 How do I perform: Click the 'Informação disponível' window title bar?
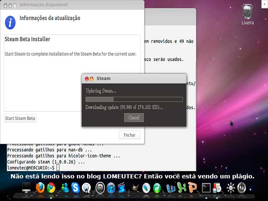point(72,5)
